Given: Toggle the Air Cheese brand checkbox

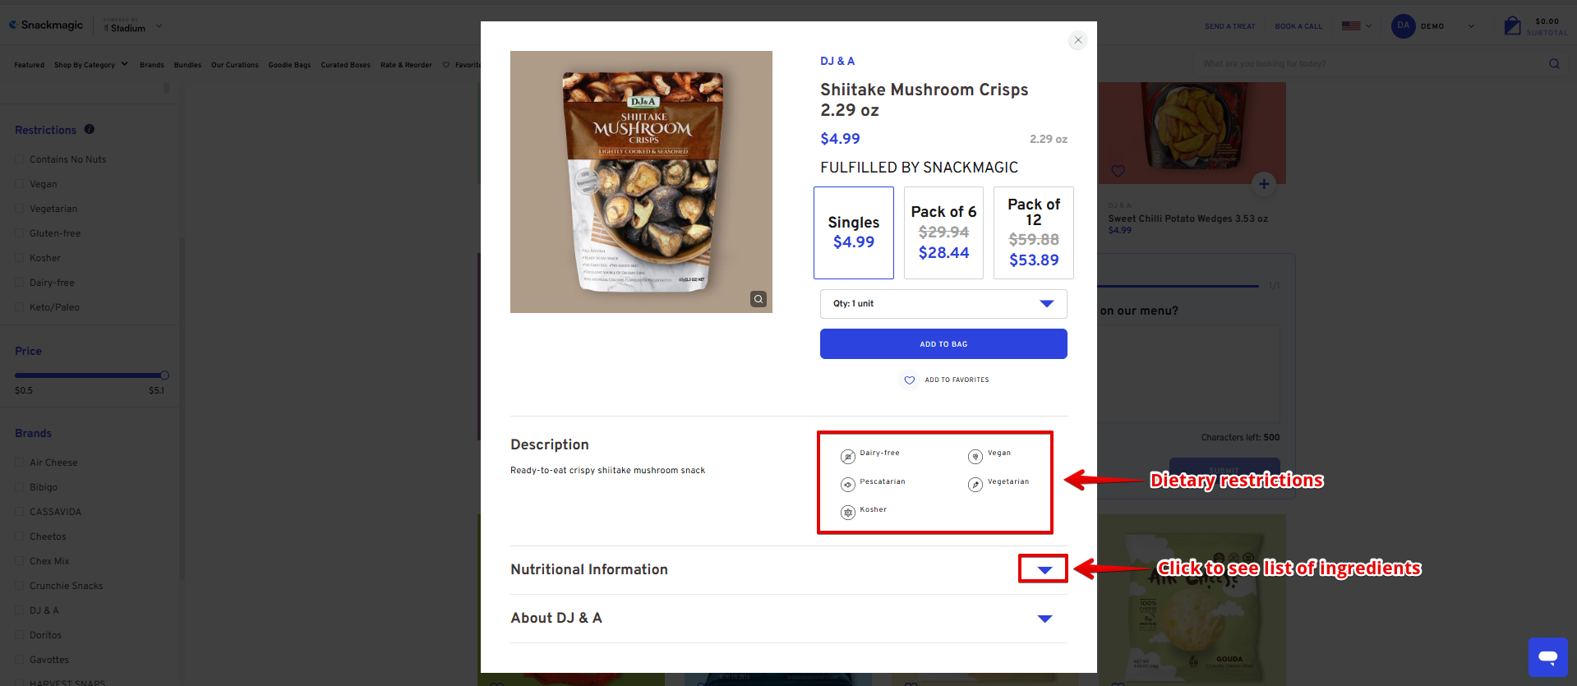Looking at the screenshot, I should (20, 463).
